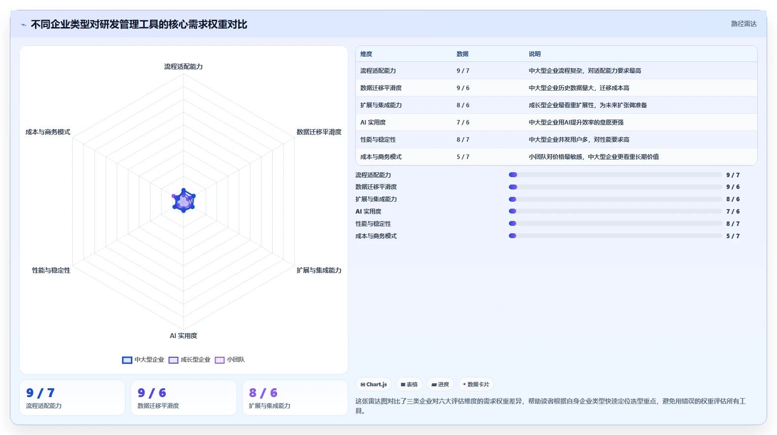
Task: Select the 数据迁移平滑度 table row cell
Action: [x=381, y=88]
